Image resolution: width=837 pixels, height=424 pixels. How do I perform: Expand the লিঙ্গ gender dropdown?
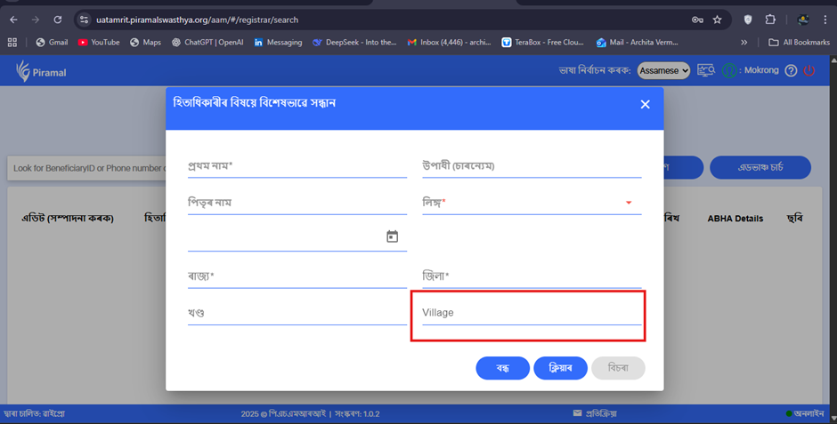point(531,203)
